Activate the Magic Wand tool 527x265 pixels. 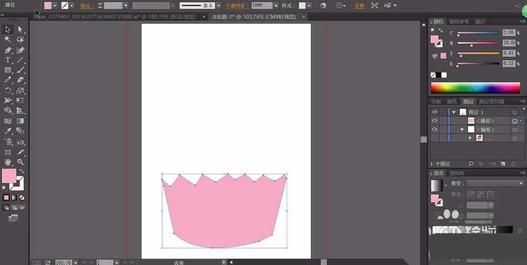click(8, 39)
